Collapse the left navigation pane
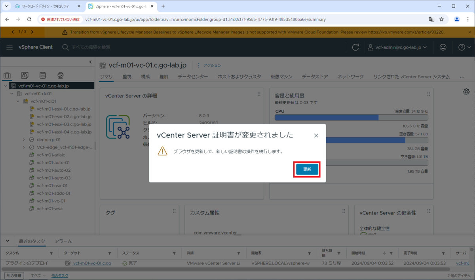The height and width of the screenshot is (280, 475). (x=90, y=62)
